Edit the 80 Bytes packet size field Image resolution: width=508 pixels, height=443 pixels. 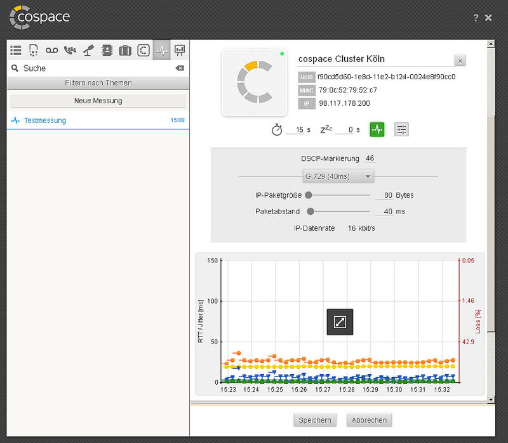coord(384,195)
